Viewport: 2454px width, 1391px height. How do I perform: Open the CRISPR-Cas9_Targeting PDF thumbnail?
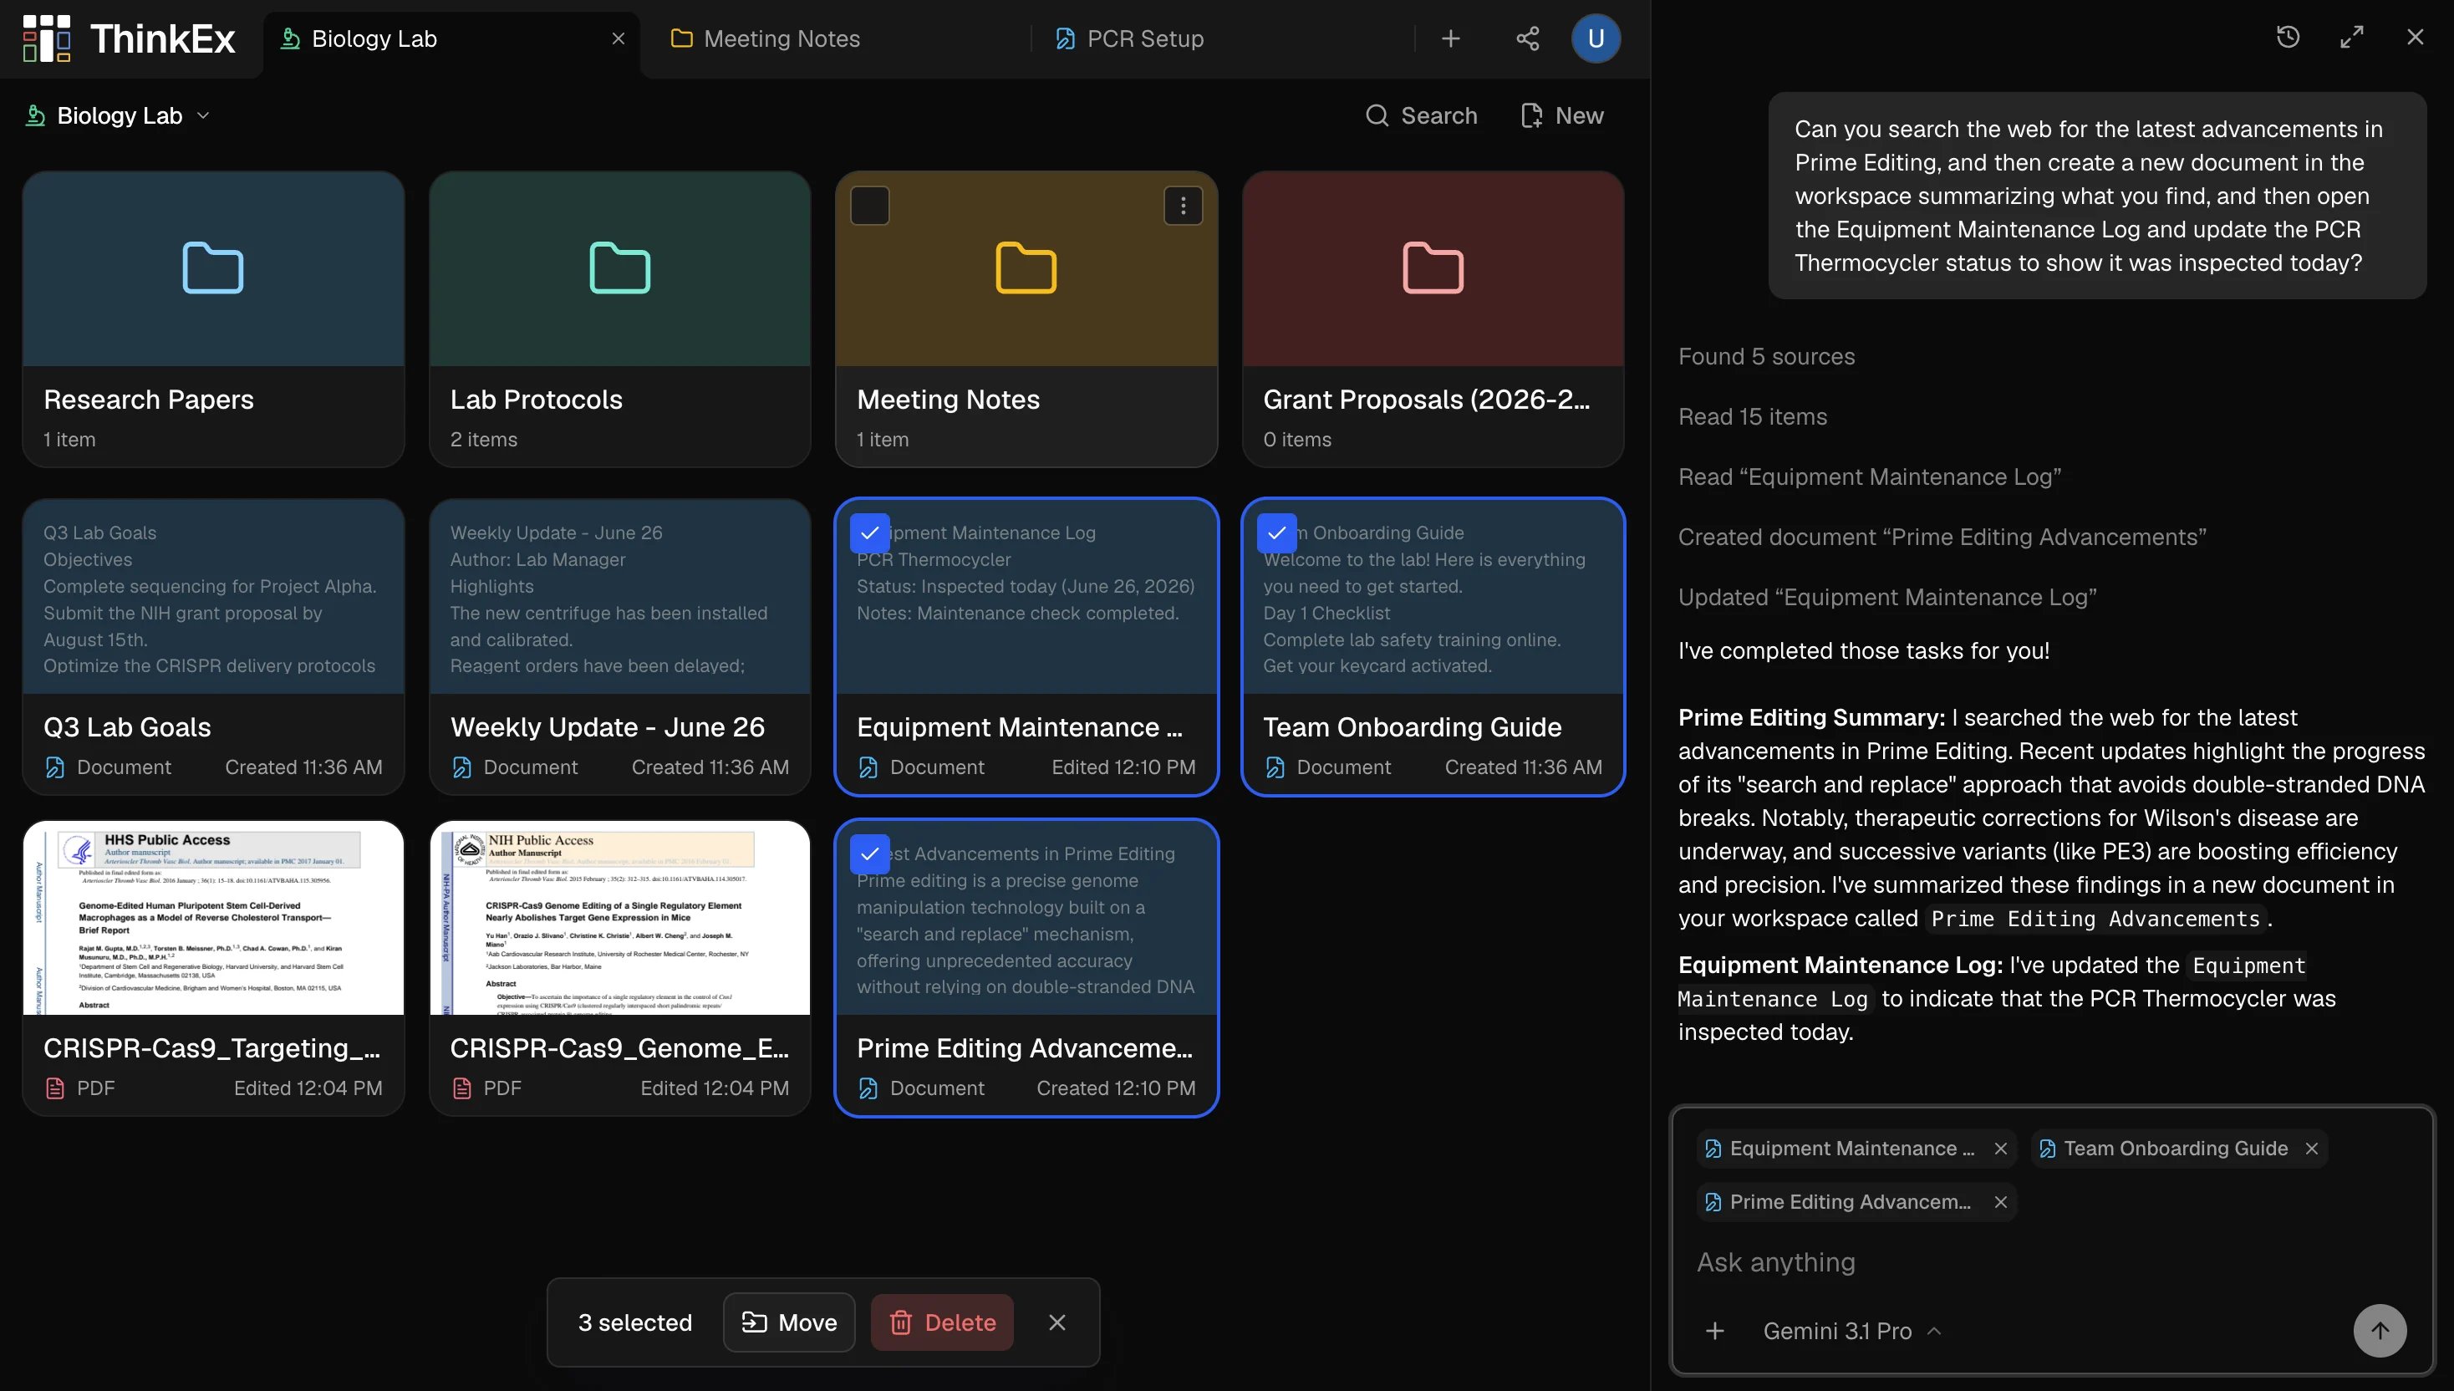pos(213,917)
